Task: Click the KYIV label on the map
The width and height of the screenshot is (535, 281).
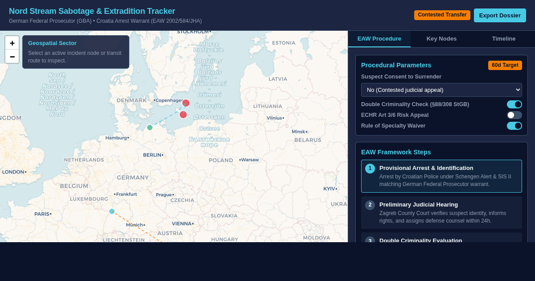Action: coord(329,189)
